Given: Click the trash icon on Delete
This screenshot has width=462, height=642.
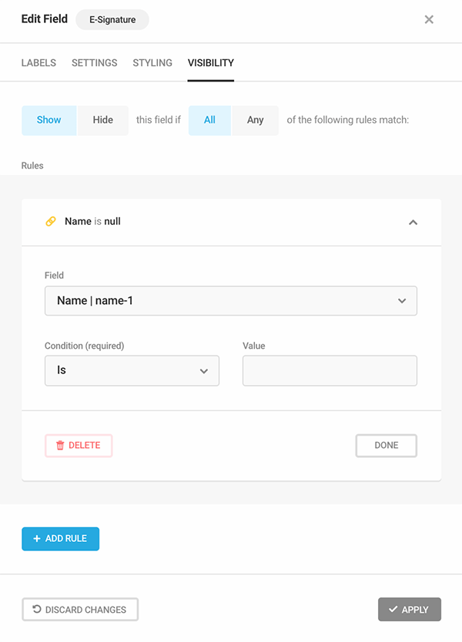Looking at the screenshot, I should [60, 445].
